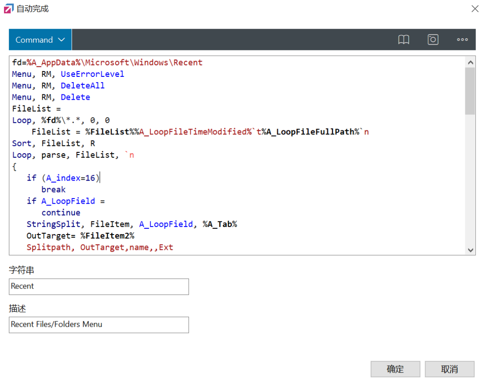Open the book help icon
Screen dimensions: 486x386
[404, 40]
